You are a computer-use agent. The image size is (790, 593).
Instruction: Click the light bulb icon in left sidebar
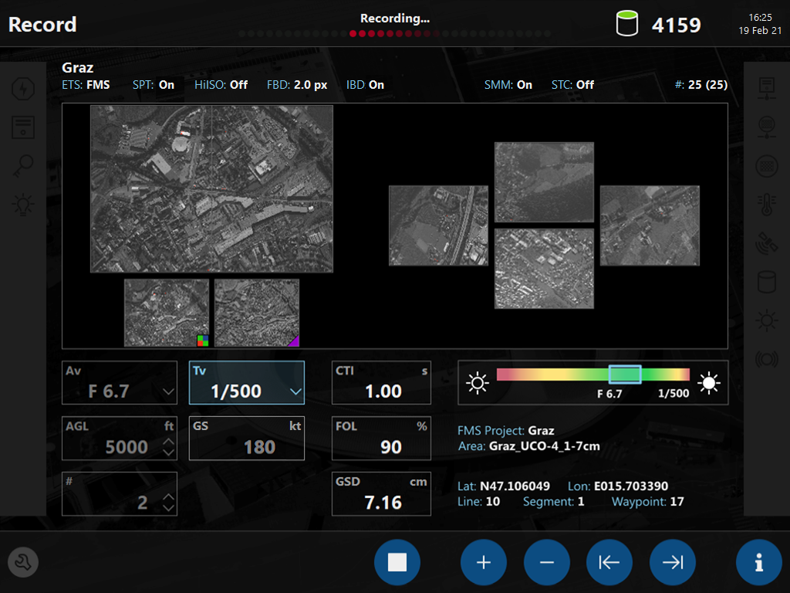pos(23,205)
